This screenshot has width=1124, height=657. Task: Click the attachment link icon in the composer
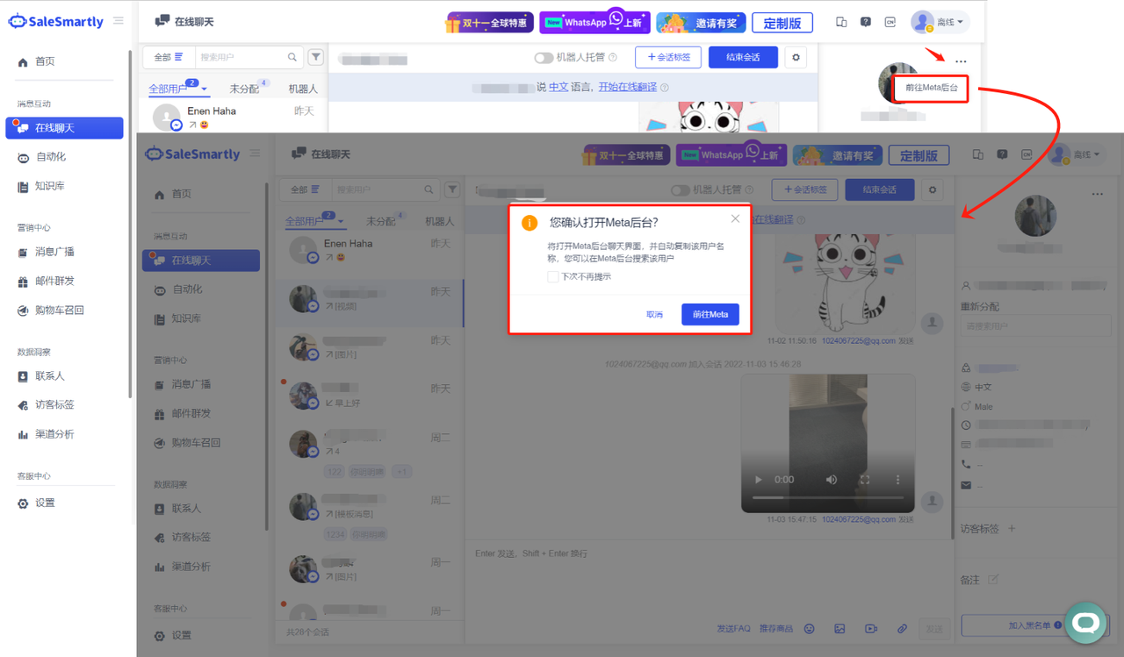click(x=902, y=628)
